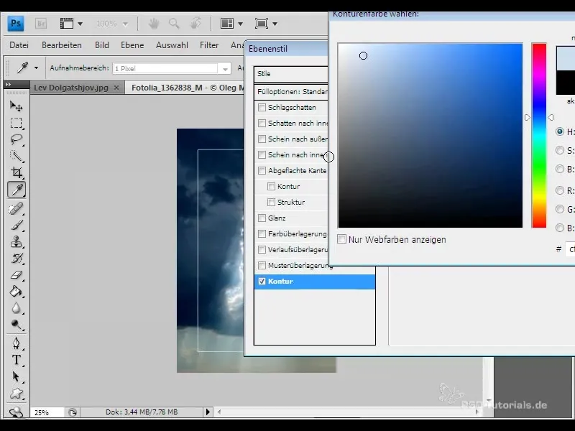The height and width of the screenshot is (431, 575).
Task: Select the R radio button
Action: point(560,190)
